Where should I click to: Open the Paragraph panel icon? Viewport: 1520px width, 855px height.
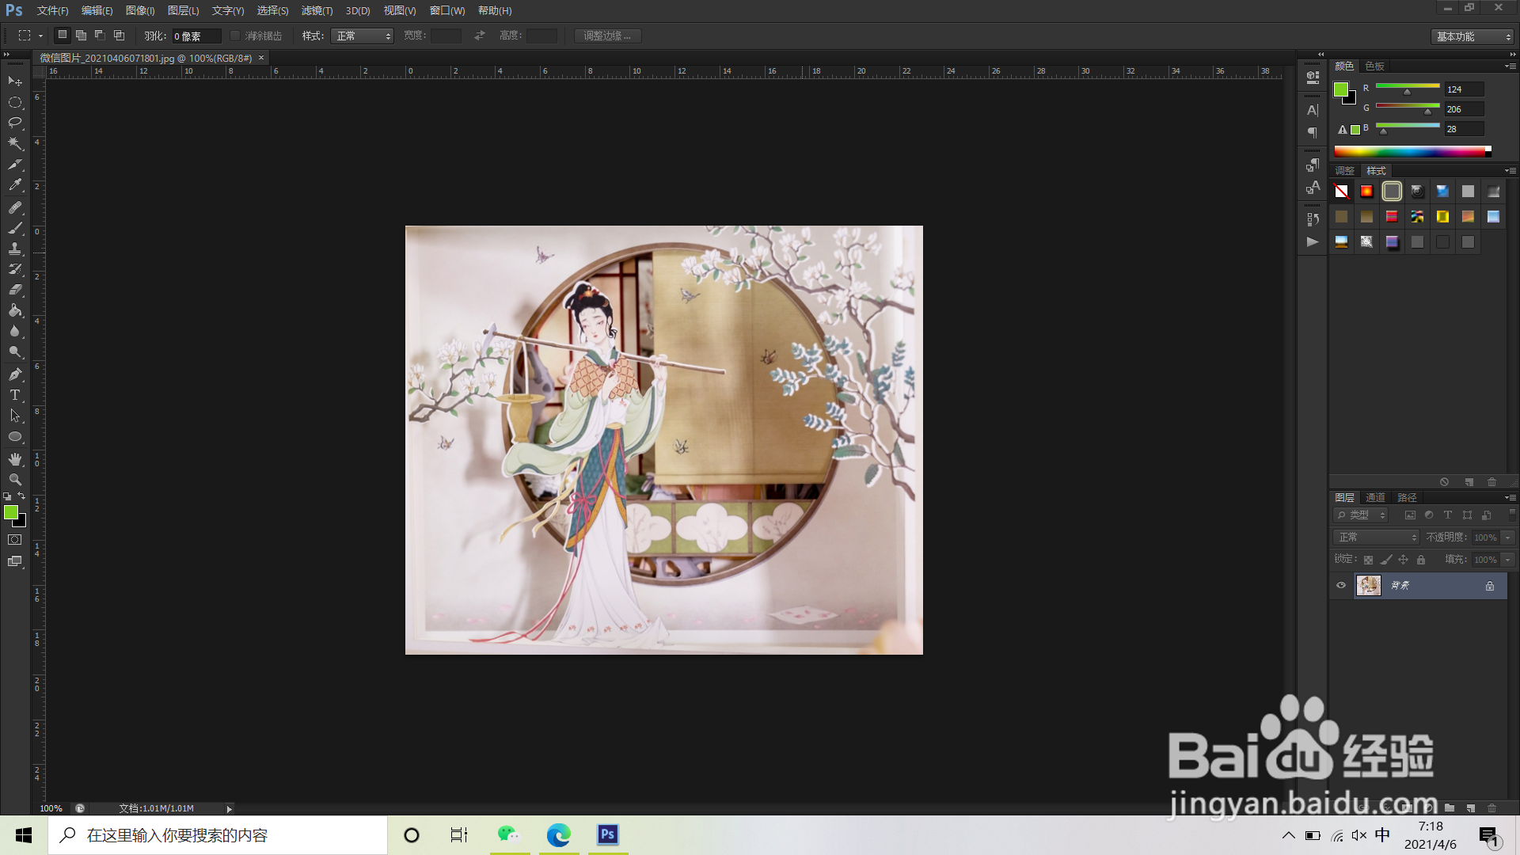coord(1313,132)
